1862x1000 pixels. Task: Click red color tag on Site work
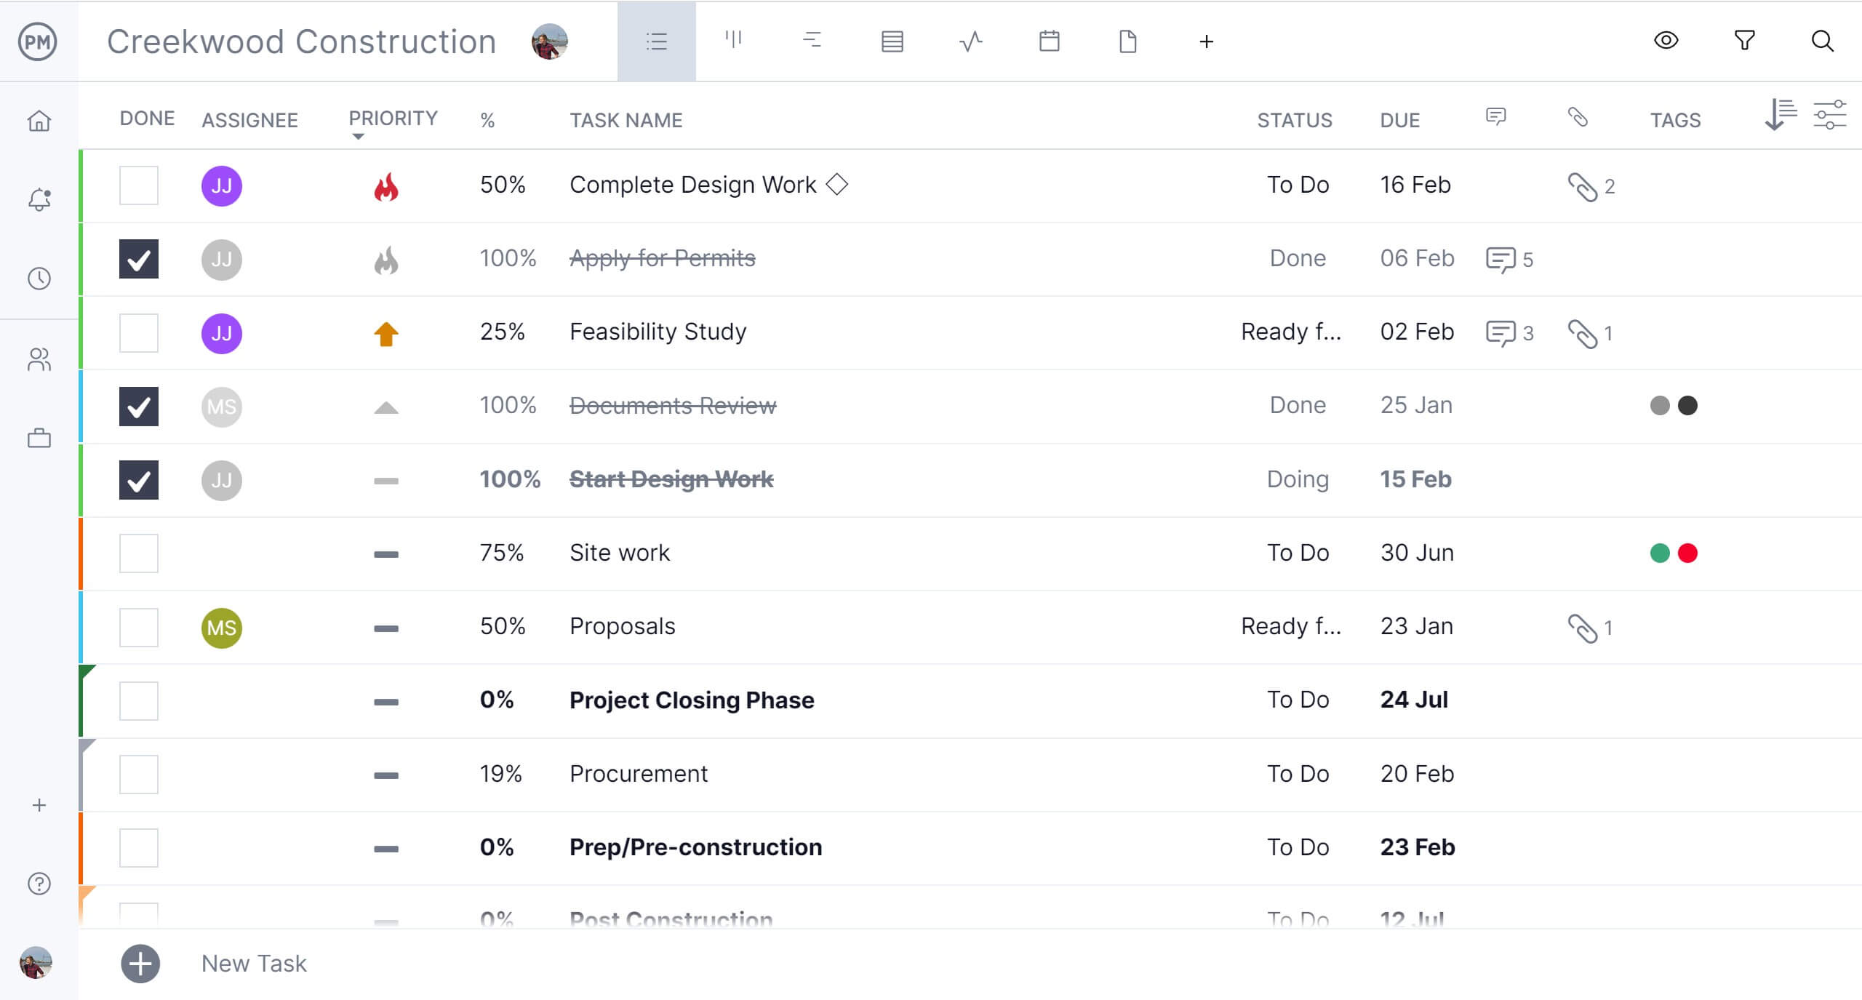(1688, 553)
